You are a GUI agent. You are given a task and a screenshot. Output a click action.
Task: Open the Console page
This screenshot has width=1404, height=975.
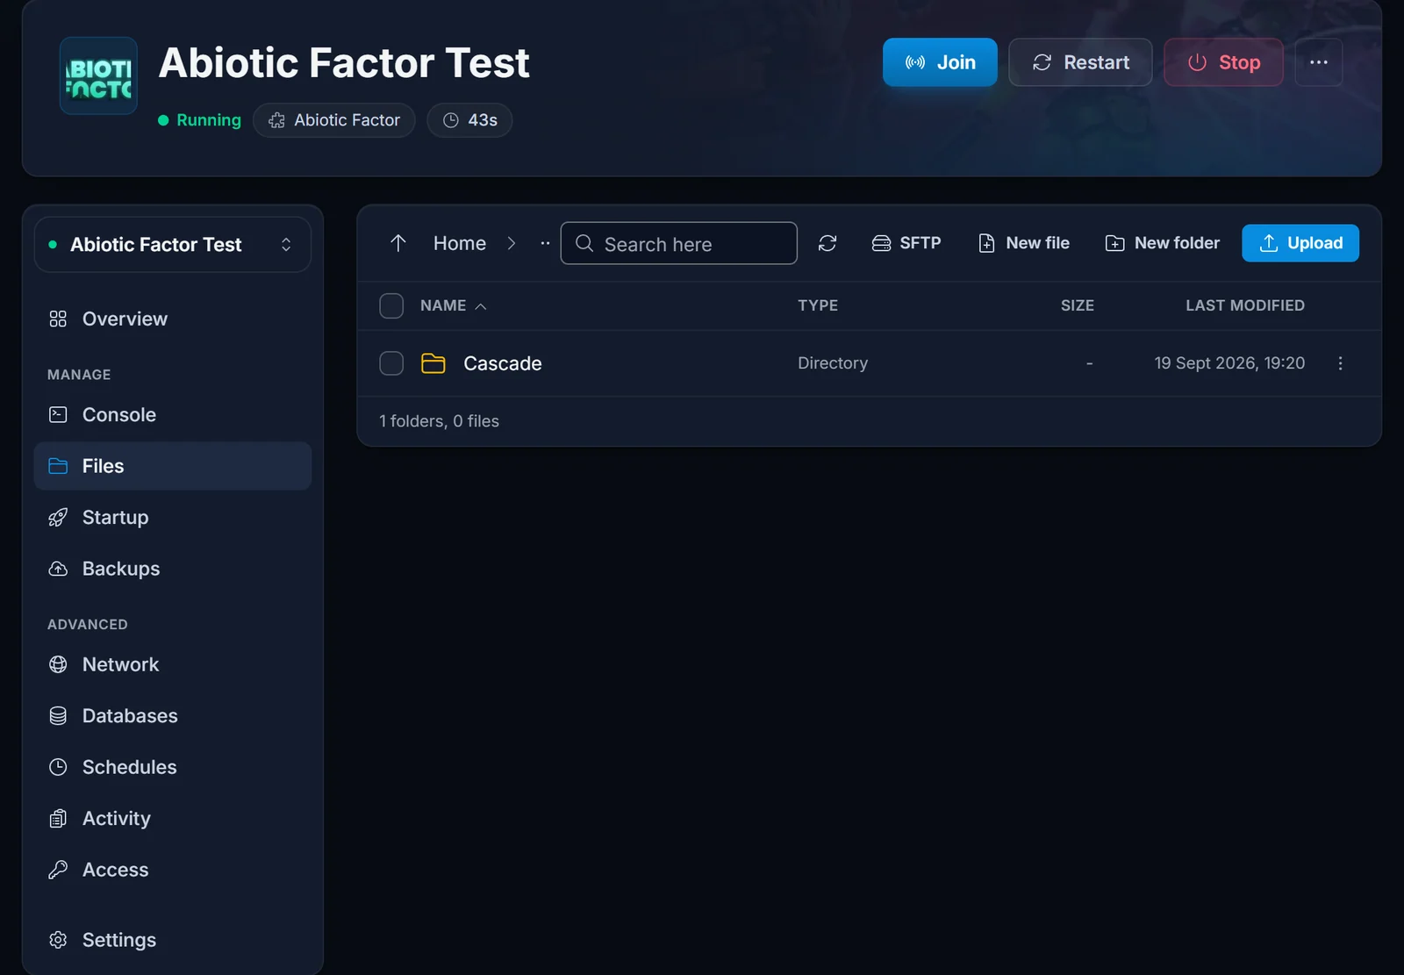click(x=173, y=414)
